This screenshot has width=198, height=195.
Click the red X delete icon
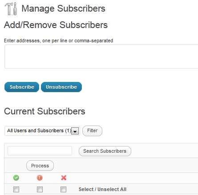64,178
